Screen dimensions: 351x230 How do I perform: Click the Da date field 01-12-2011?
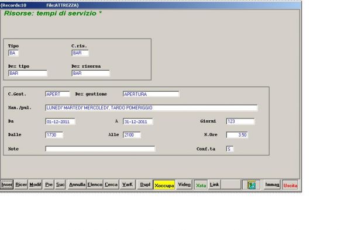click(x=60, y=121)
